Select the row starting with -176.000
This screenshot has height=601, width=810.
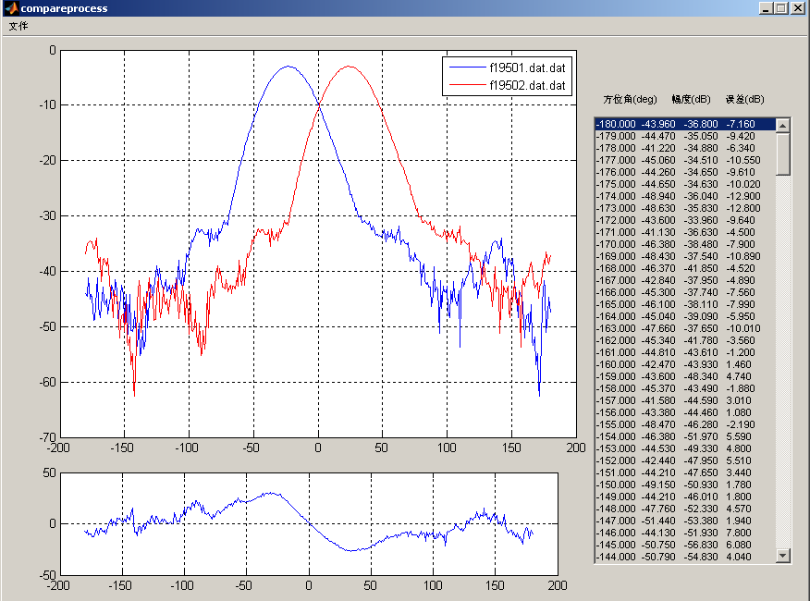[685, 172]
